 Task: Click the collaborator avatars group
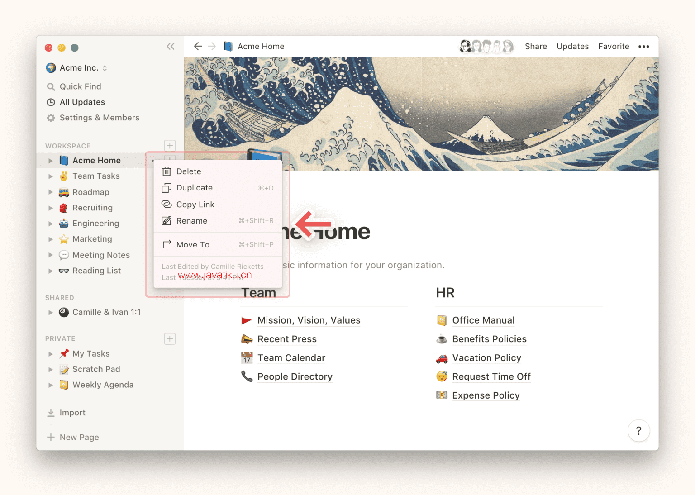[487, 46]
